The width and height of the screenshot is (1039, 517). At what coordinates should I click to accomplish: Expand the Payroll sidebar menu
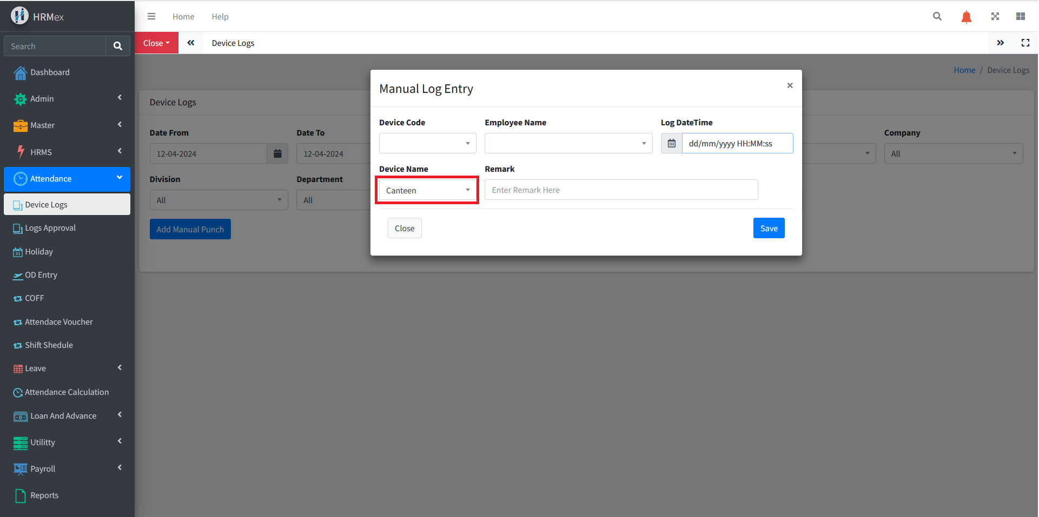[x=67, y=469]
